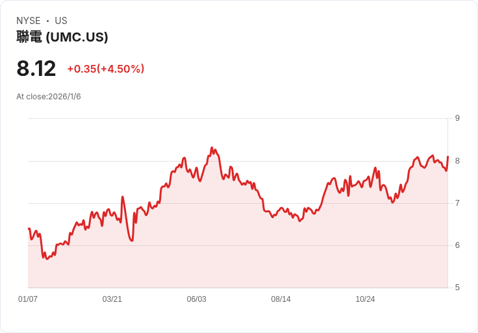Image resolution: width=478 pixels, height=333 pixels.
Task: Click the 6 y-axis price label
Action: 457,245
